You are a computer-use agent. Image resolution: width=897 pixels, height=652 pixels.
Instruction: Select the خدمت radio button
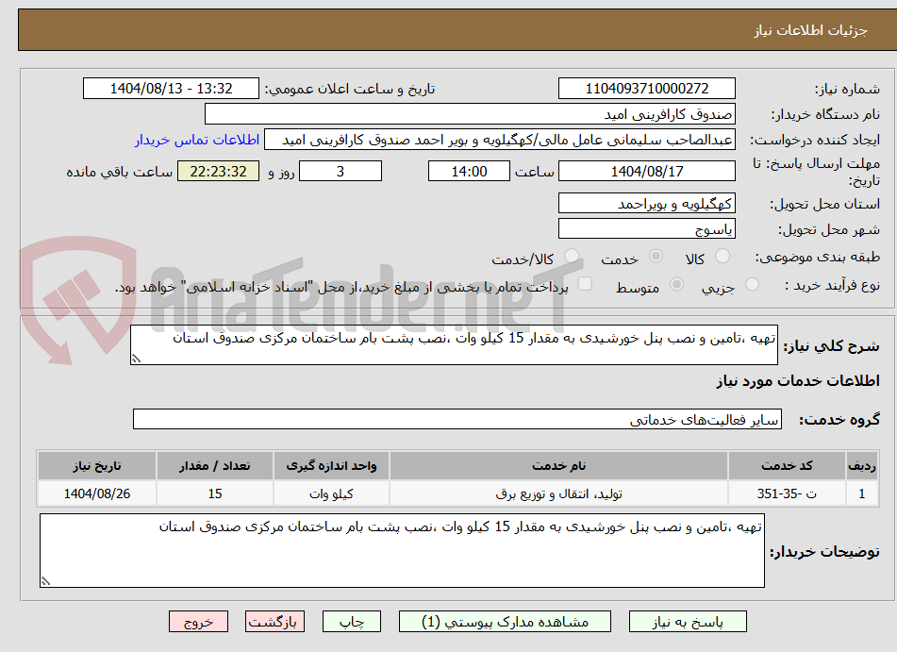tap(656, 256)
